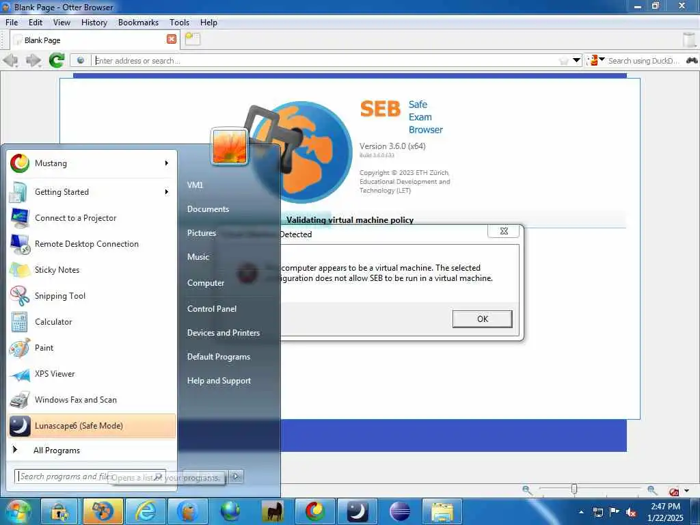Click the Search programs and files box

click(90, 476)
